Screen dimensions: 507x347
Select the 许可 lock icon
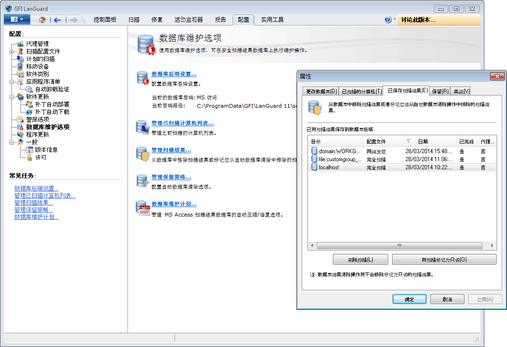point(29,157)
